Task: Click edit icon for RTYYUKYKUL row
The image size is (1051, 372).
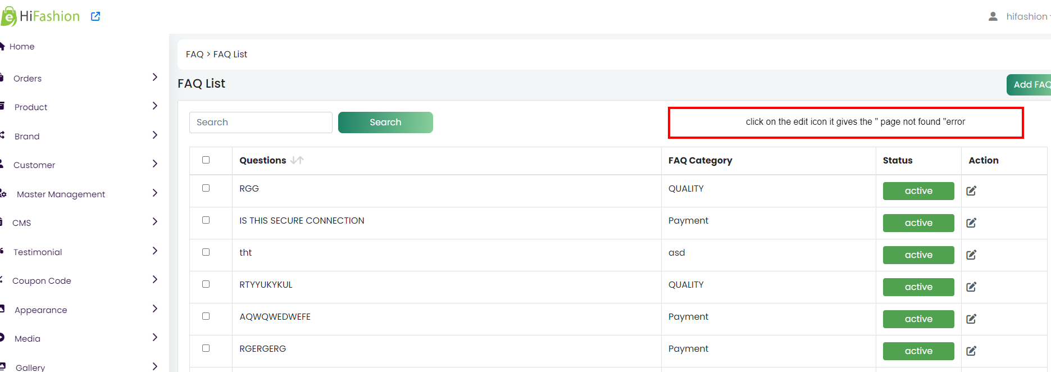Action: point(971,287)
